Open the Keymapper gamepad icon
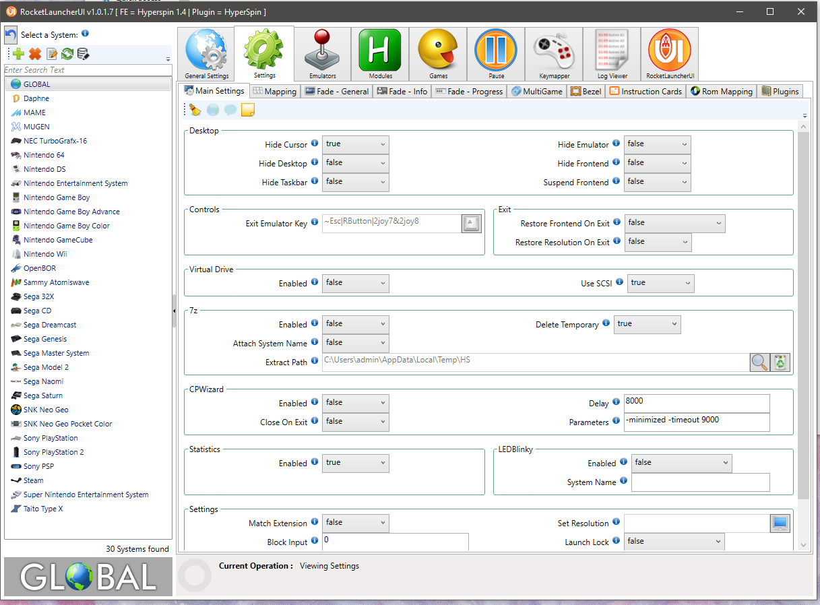 [554, 55]
